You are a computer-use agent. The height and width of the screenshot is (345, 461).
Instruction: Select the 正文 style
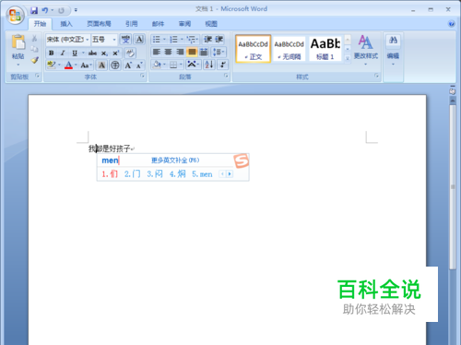(254, 49)
